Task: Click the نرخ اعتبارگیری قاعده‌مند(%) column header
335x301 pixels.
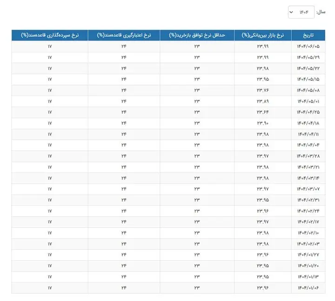Action: click(124, 35)
